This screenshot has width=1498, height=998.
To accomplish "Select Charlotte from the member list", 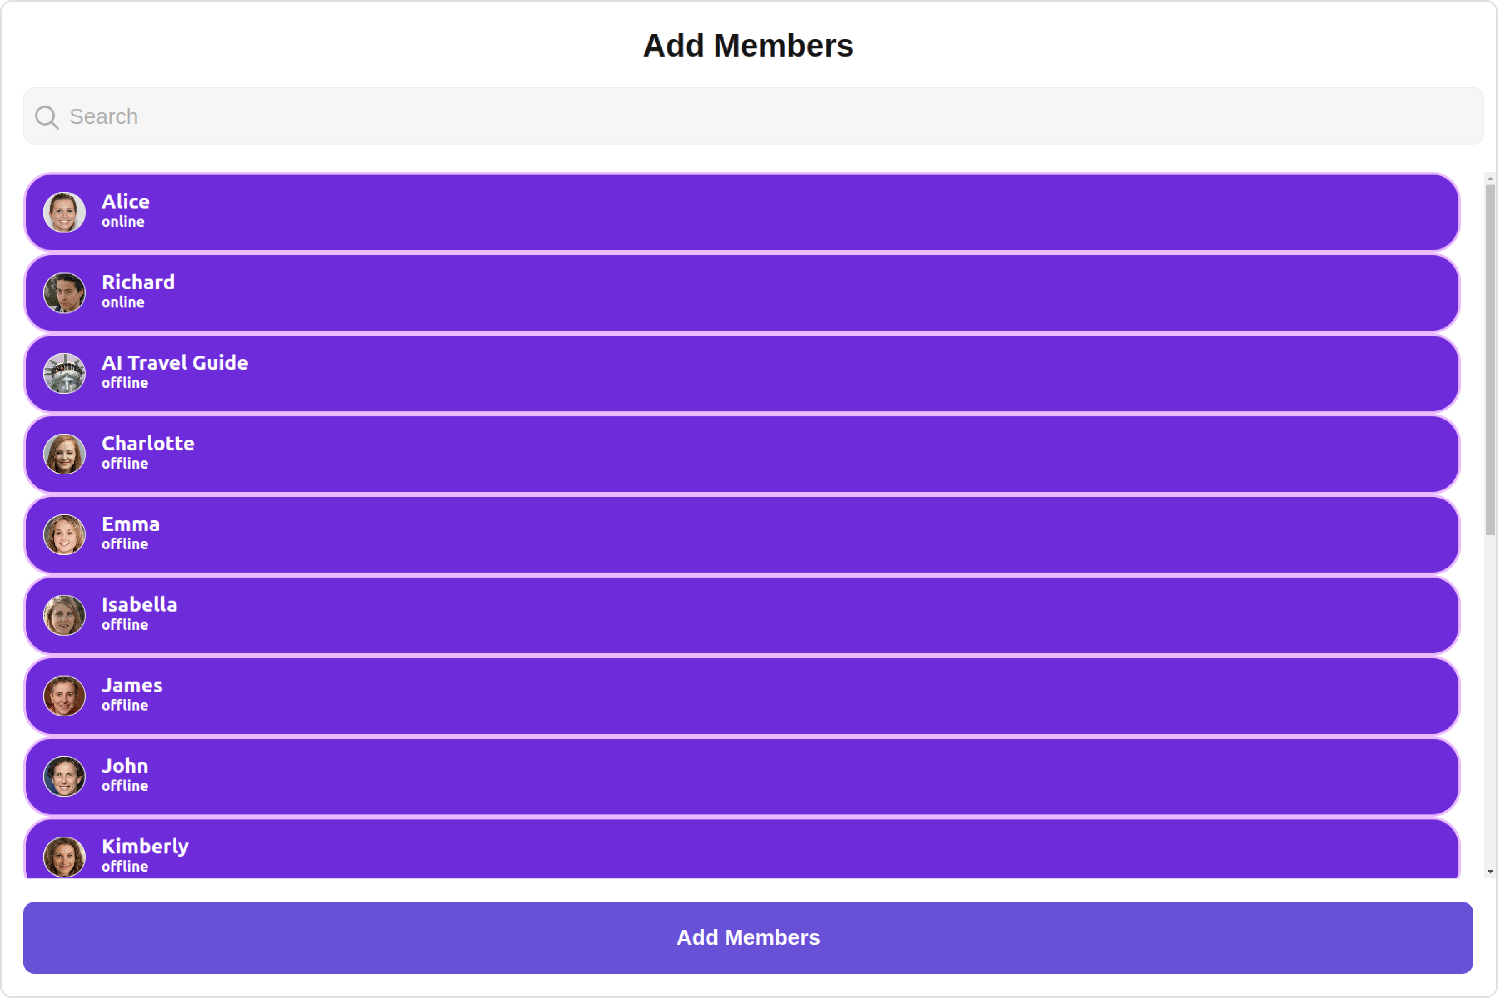I will point(742,454).
